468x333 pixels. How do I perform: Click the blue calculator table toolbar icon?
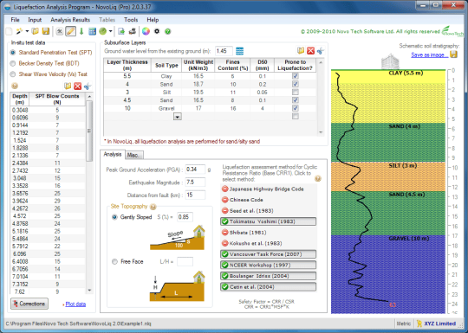pos(92,31)
